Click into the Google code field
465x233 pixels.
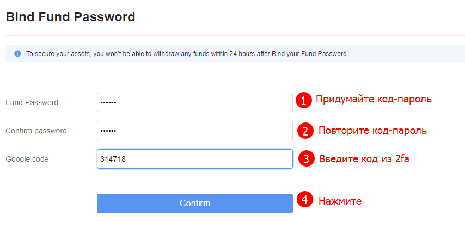coord(194,159)
